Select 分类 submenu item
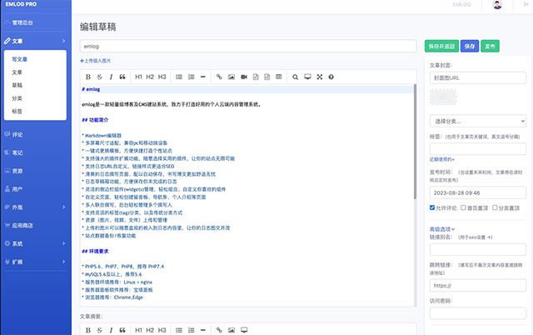Image resolution: width=533 pixels, height=335 pixels. point(17,98)
